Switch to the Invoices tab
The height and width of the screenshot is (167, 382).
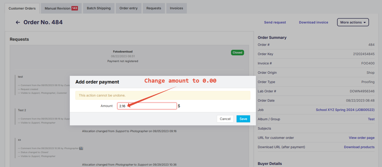pyautogui.click(x=176, y=8)
